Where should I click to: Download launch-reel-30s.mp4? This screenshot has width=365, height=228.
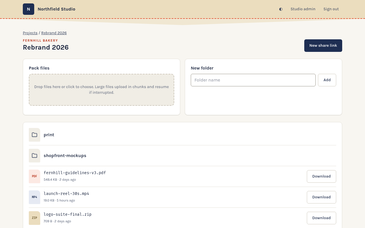(x=321, y=197)
